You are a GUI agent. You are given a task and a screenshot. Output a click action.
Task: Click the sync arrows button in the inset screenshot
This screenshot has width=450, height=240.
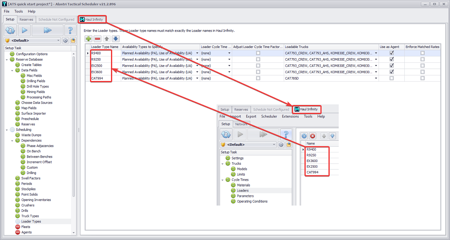[x=226, y=134]
